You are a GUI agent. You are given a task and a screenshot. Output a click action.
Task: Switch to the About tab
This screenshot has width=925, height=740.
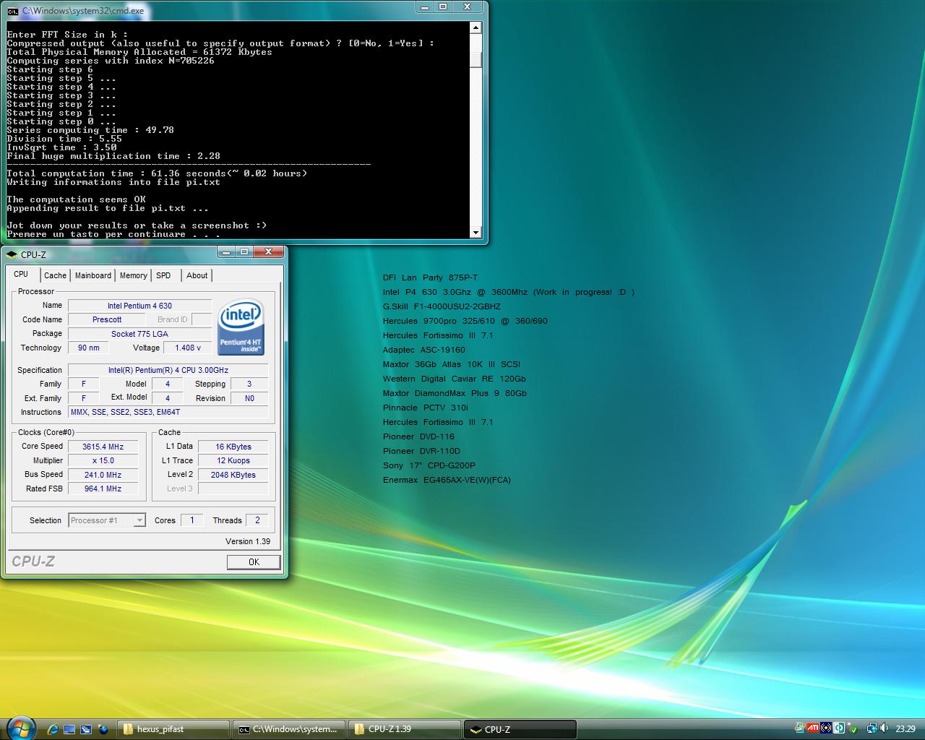pyautogui.click(x=197, y=275)
